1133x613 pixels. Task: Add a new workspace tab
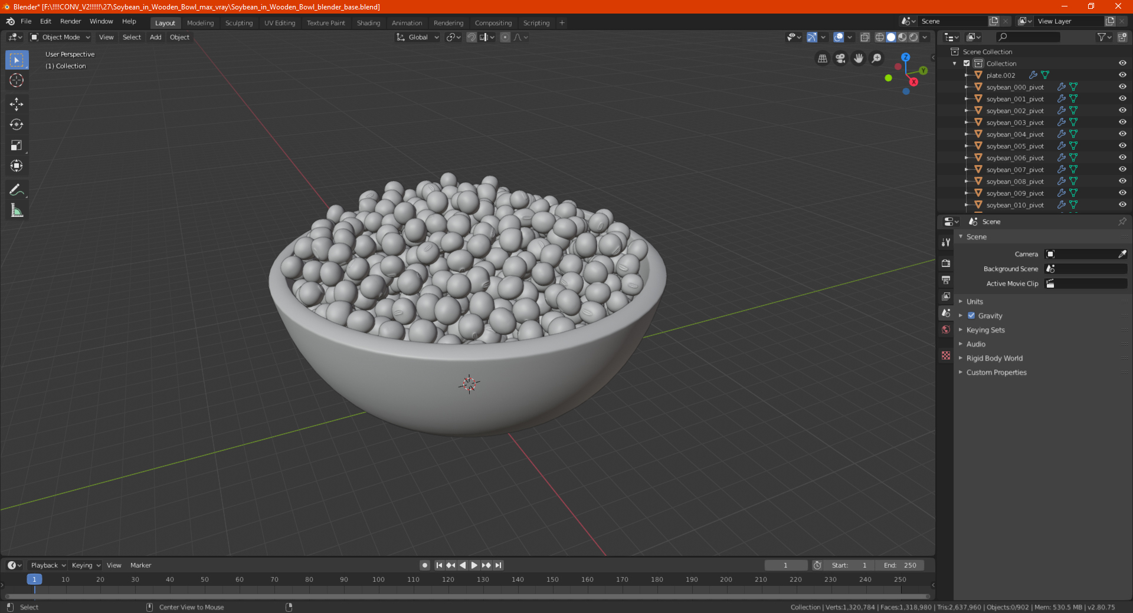[x=562, y=23]
